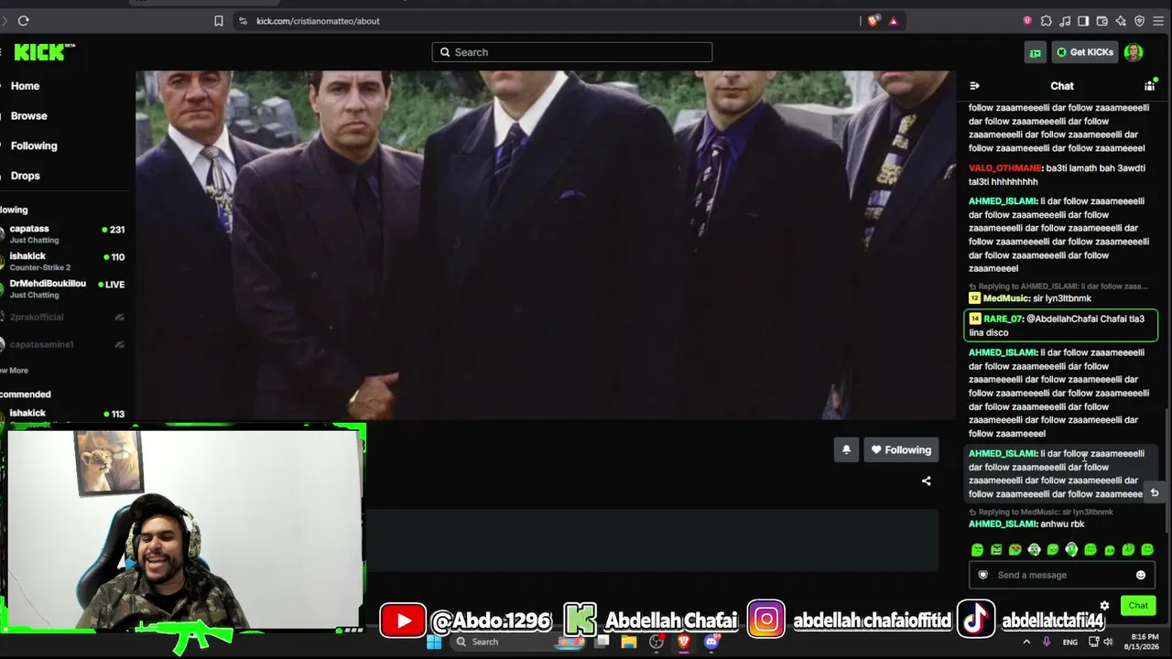Open Brave browser from the taskbar
The width and height of the screenshot is (1172, 659).
pyautogui.click(x=683, y=642)
